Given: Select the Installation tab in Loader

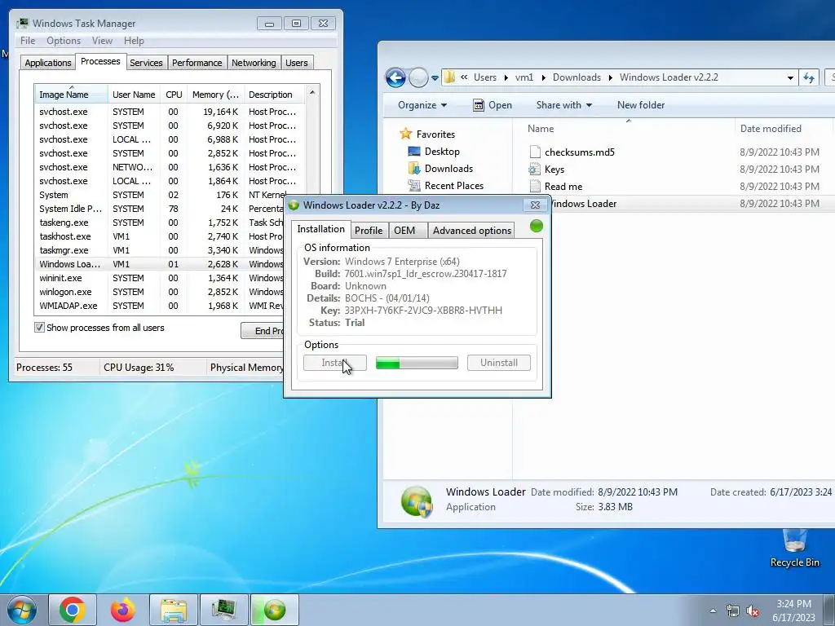Looking at the screenshot, I should [320, 229].
